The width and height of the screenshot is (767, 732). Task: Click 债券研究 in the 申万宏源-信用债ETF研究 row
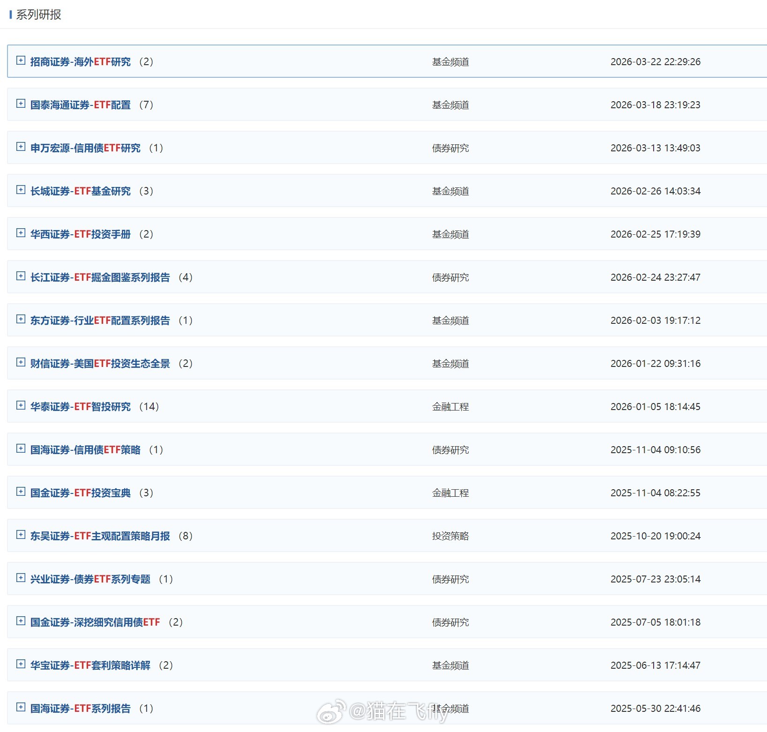click(x=450, y=148)
